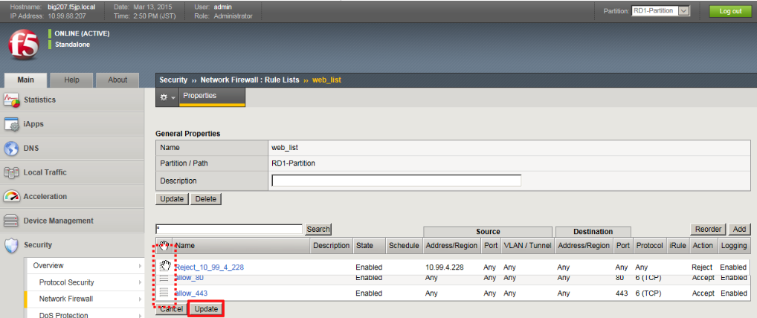Click the iRule column header

678,246
